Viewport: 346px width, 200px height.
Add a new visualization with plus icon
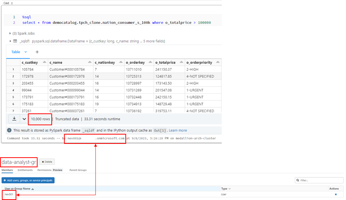[x=37, y=52]
